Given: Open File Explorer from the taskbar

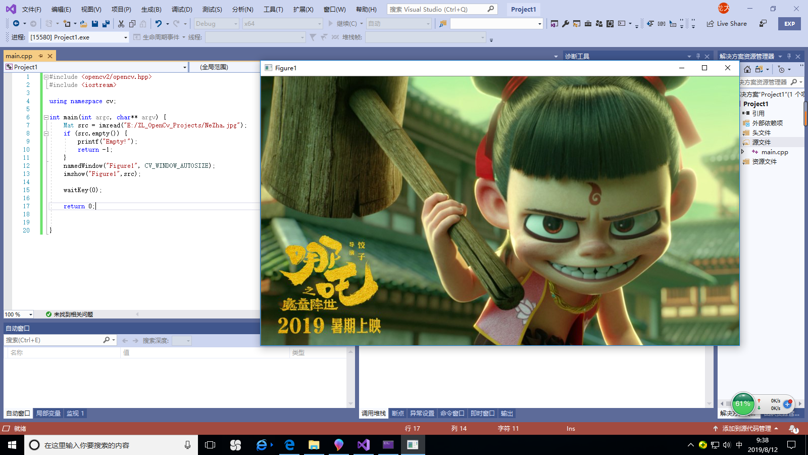Looking at the screenshot, I should coord(314,445).
